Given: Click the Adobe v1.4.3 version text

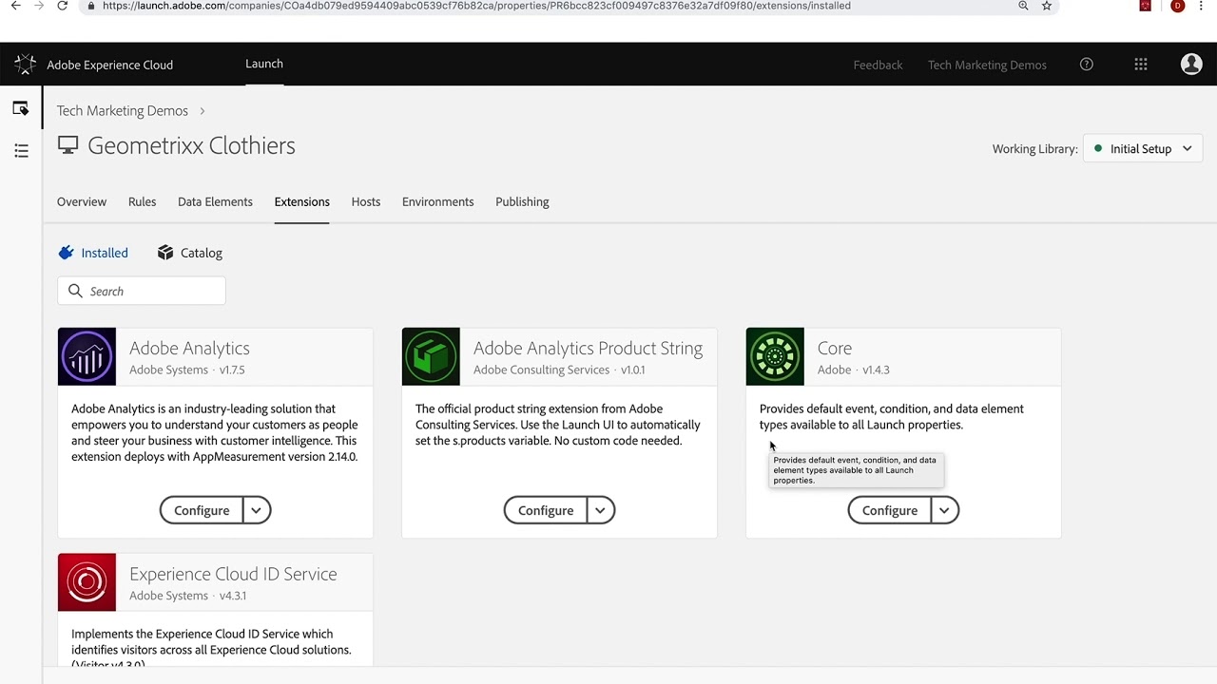Looking at the screenshot, I should pyautogui.click(x=854, y=370).
